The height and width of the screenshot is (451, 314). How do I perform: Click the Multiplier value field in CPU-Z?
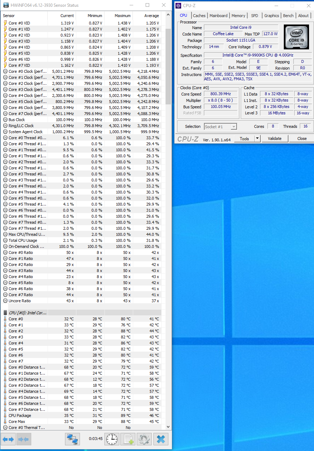(221, 100)
